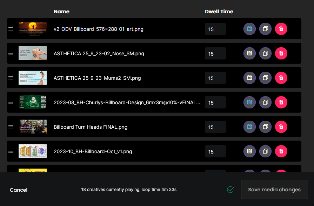Click drag handle for v2_ODV_Billboard row
The image size is (314, 206).
[11, 29]
